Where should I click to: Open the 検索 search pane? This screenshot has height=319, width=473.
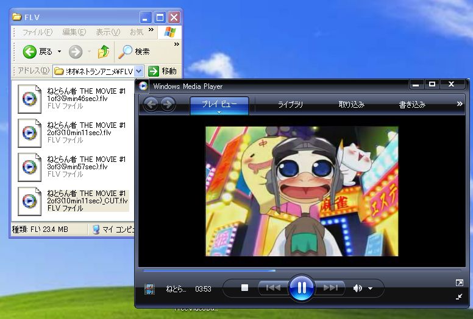pos(134,52)
